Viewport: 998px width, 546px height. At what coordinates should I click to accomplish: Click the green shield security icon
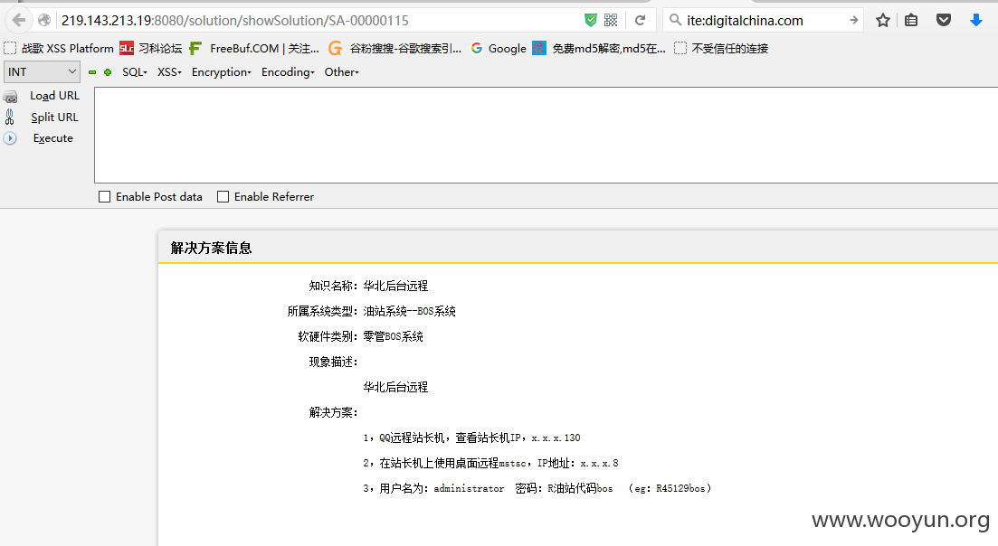click(591, 21)
